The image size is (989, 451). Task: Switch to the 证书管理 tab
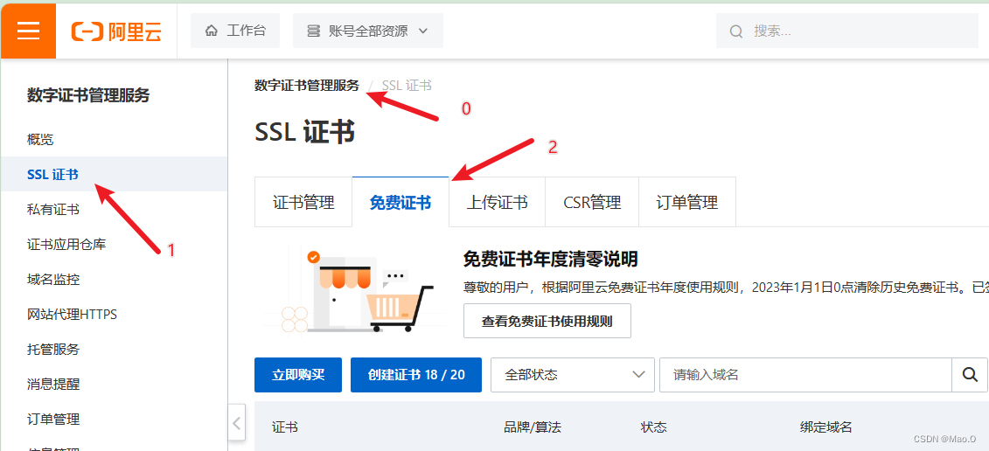click(303, 202)
